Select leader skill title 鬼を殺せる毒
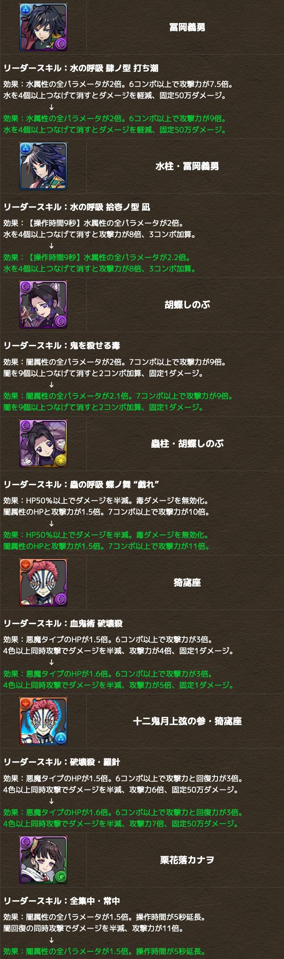284x959 pixels. pos(95,346)
